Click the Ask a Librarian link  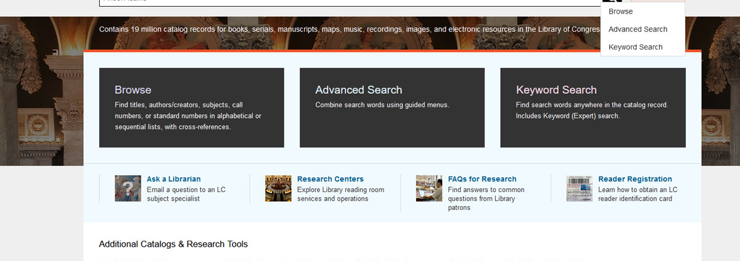(x=174, y=179)
